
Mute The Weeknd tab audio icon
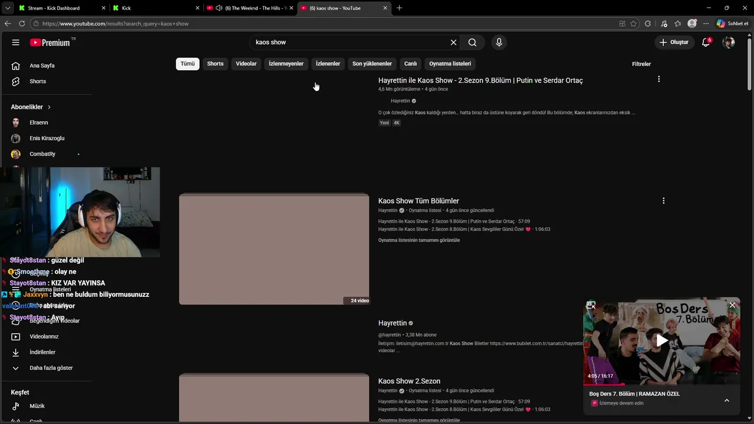tap(219, 8)
